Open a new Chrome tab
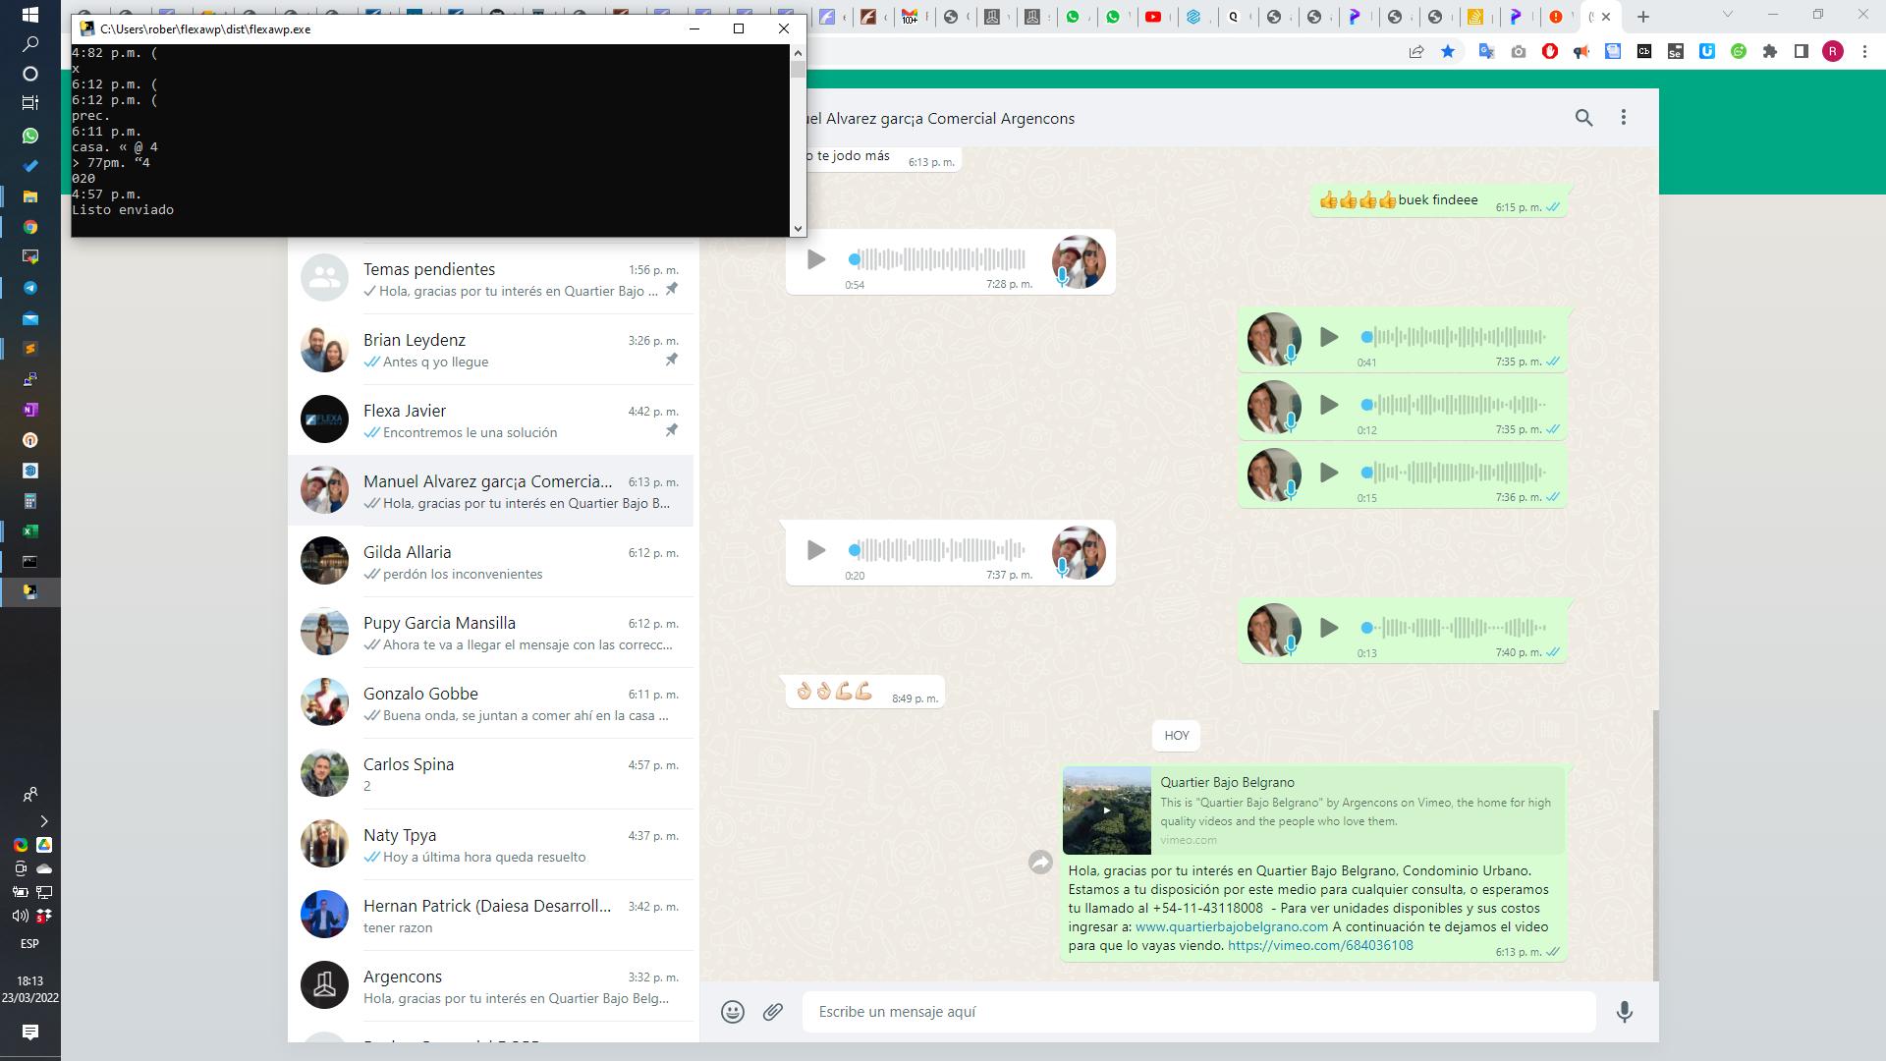The height and width of the screenshot is (1061, 1886). (1642, 17)
